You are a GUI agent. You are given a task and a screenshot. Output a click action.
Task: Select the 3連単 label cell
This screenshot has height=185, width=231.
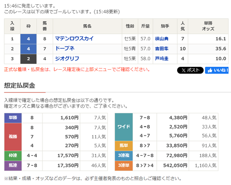point(124,166)
